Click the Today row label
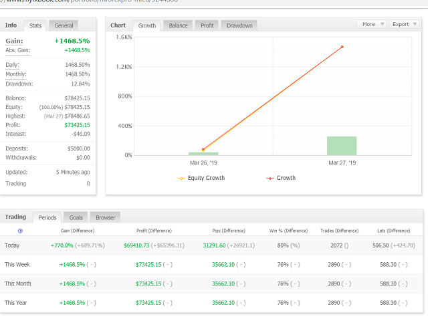Screen dimensions: 428x321 12,245
